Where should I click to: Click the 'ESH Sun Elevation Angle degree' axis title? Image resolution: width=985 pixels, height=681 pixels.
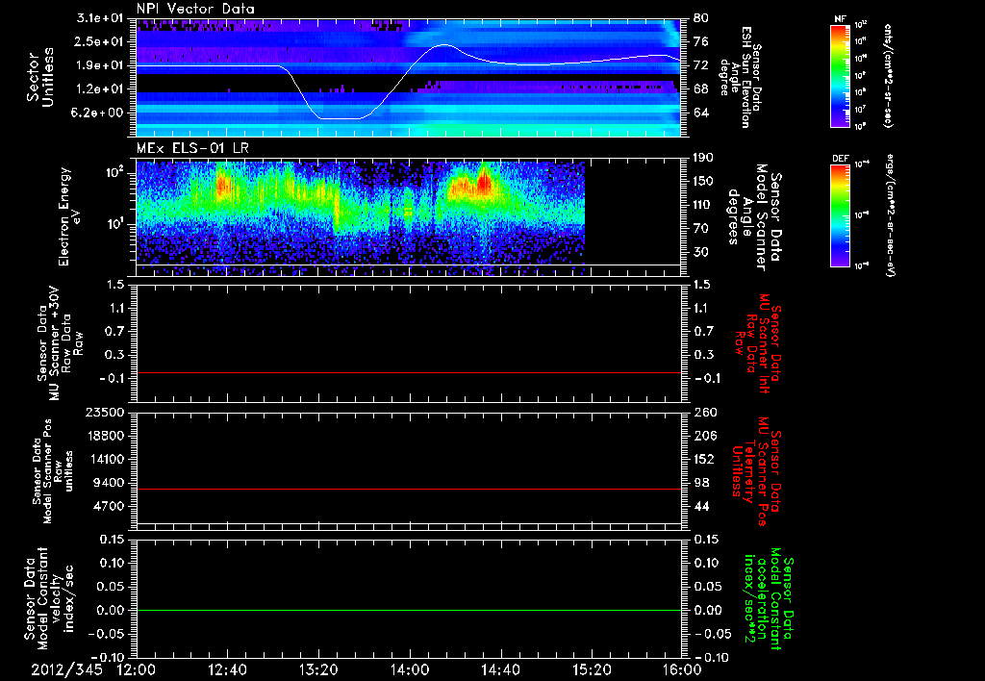pos(742,77)
